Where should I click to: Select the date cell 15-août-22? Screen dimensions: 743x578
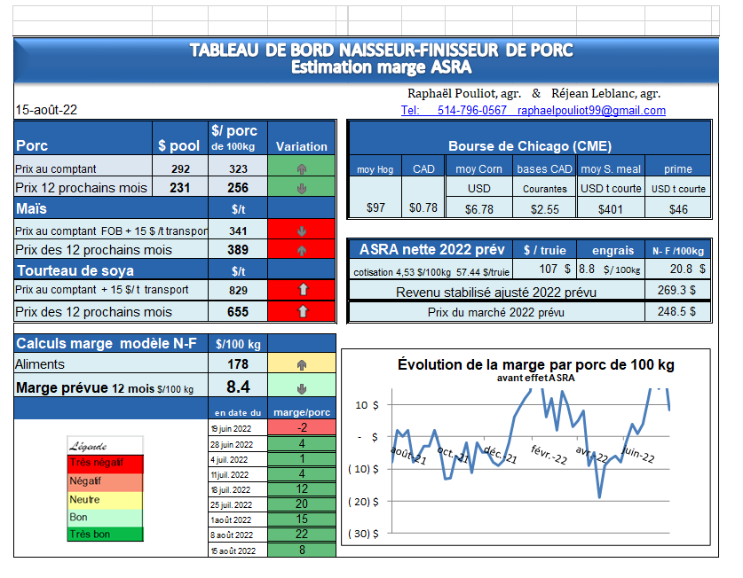point(46,110)
